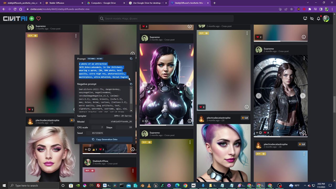Click into the Civitai search field

[x=166, y=18]
